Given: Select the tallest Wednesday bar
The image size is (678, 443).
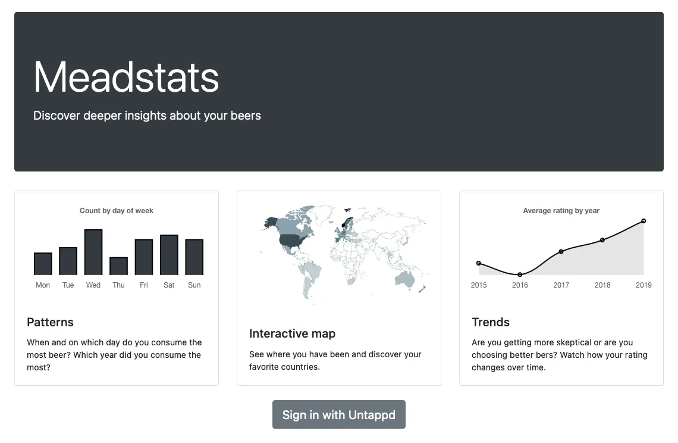Looking at the screenshot, I should (x=93, y=251).
